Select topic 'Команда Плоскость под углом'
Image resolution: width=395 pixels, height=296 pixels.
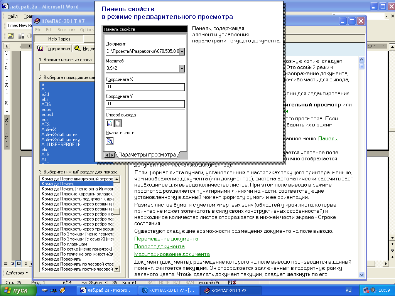pyautogui.click(x=77, y=199)
